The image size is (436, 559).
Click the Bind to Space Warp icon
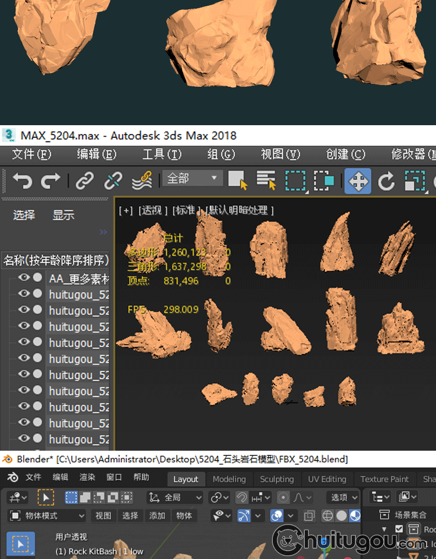[x=141, y=181]
